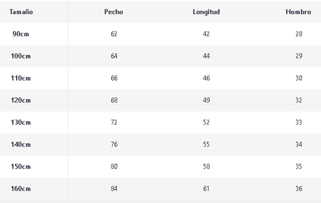Image resolution: width=321 pixels, height=203 pixels.
Task: Click the Tamaño column header
Action: point(21,12)
